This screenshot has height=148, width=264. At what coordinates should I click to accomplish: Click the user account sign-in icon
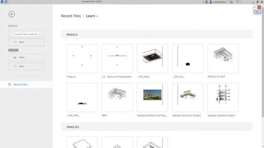click(211, 2)
